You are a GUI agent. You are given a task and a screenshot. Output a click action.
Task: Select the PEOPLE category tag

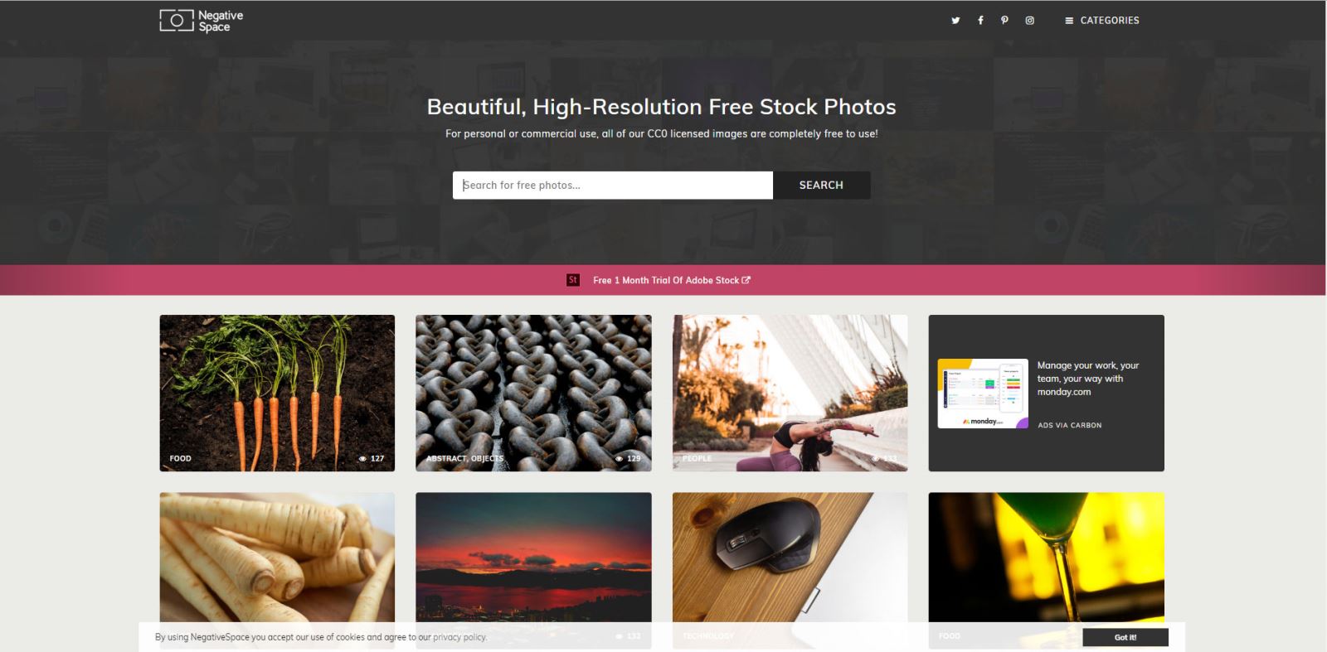coord(698,458)
